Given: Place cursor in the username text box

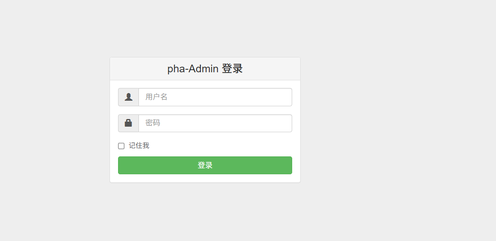Looking at the screenshot, I should coord(215,97).
